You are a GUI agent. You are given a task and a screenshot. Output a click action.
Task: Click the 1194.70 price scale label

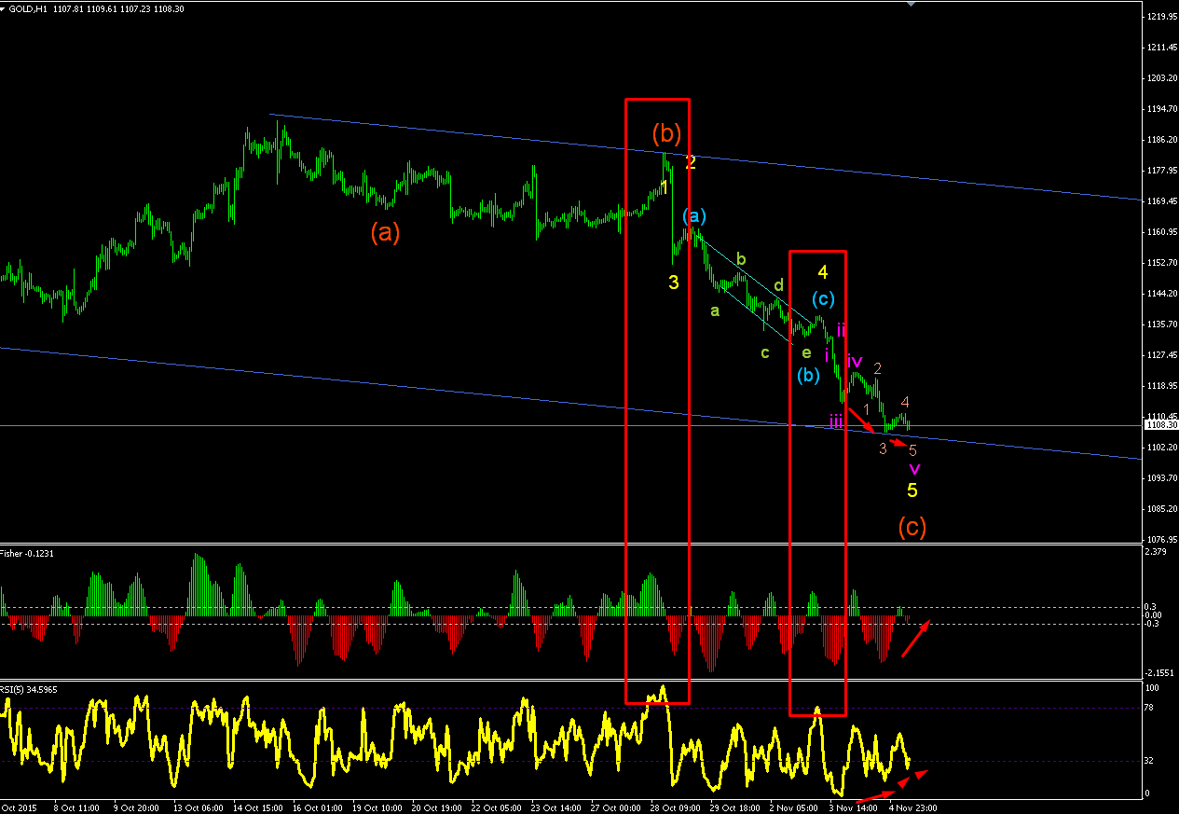[1160, 109]
